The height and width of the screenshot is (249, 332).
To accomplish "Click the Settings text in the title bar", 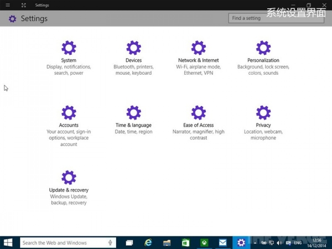I will pyautogui.click(x=42, y=5).
